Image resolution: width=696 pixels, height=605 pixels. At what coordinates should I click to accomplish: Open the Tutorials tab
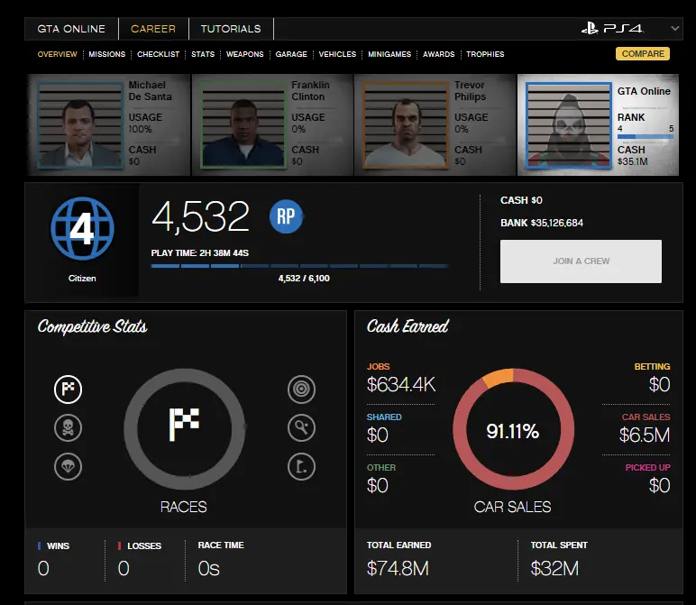pos(231,29)
